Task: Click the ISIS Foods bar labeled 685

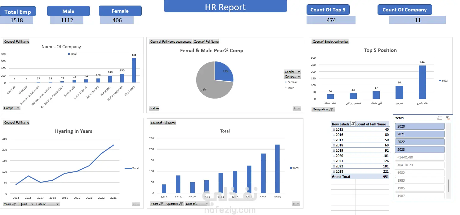Action: coord(134,70)
